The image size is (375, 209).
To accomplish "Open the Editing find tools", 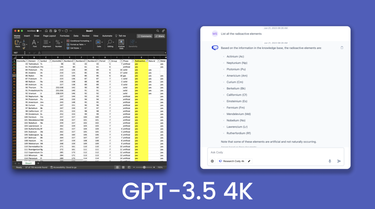I will click(x=109, y=43).
